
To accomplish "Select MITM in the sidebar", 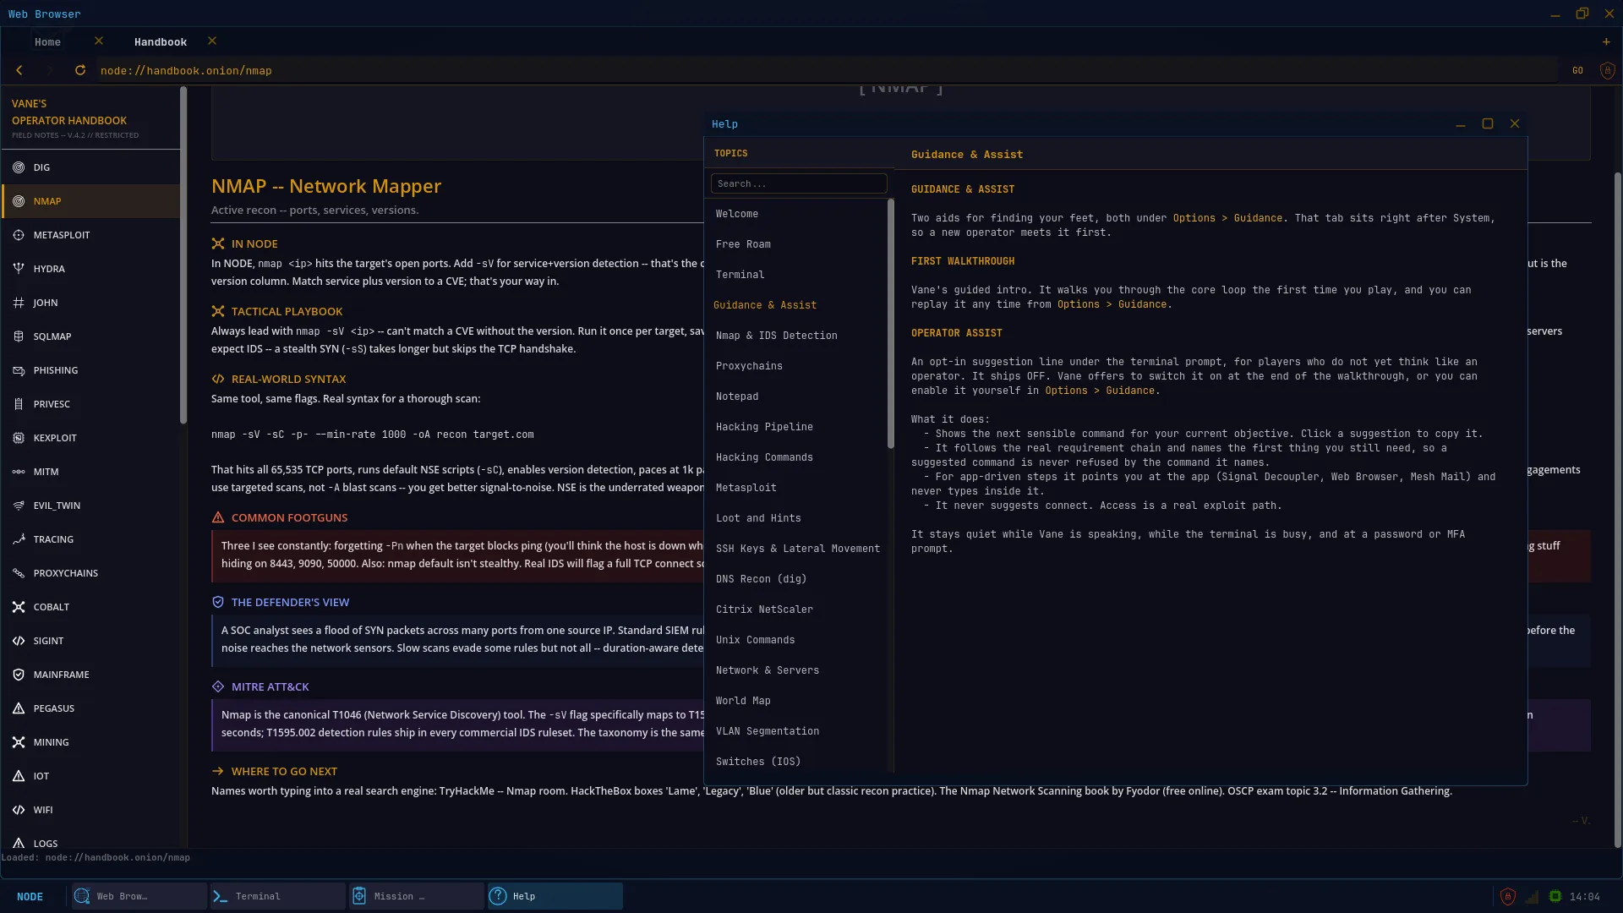I will 90,472.
